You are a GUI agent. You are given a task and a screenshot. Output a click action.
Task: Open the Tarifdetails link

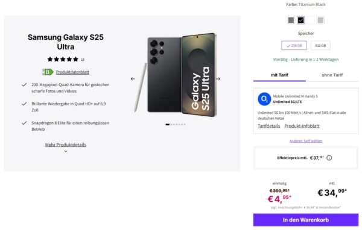point(268,126)
